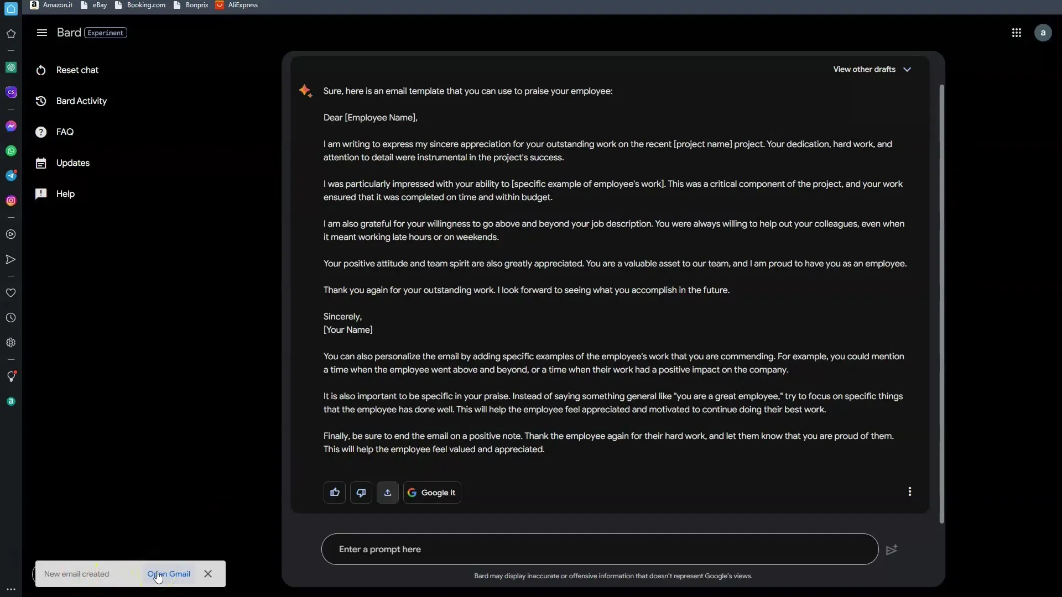
Task: Dismiss the new email created notification
Action: pos(209,574)
